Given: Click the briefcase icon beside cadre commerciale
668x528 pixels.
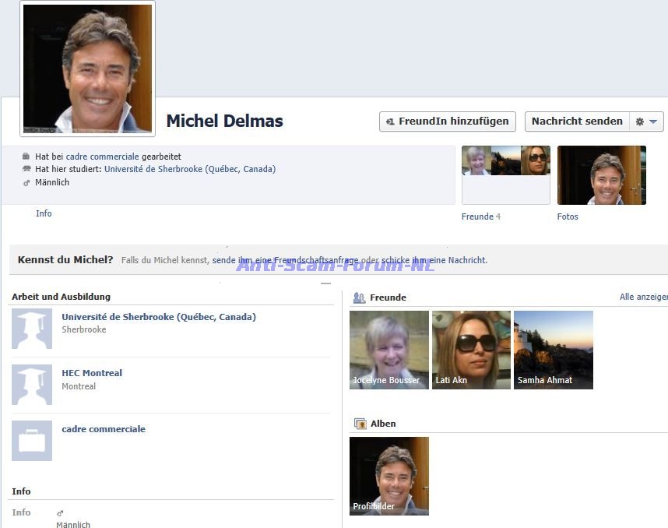Looking at the screenshot, I should [x=32, y=441].
